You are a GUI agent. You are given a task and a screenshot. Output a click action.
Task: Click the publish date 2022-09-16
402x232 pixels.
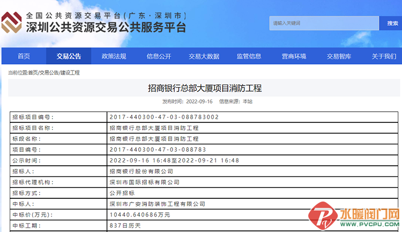(x=199, y=102)
